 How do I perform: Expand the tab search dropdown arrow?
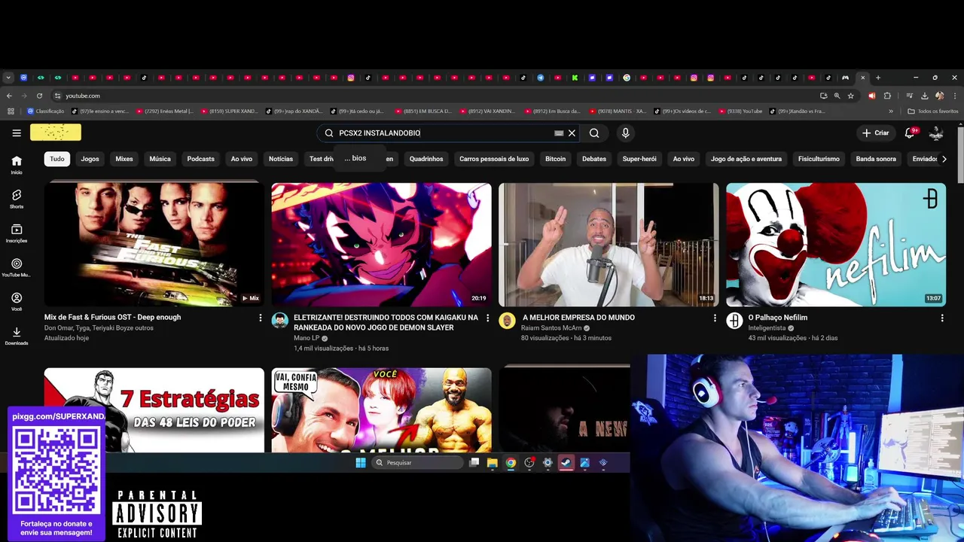point(8,78)
